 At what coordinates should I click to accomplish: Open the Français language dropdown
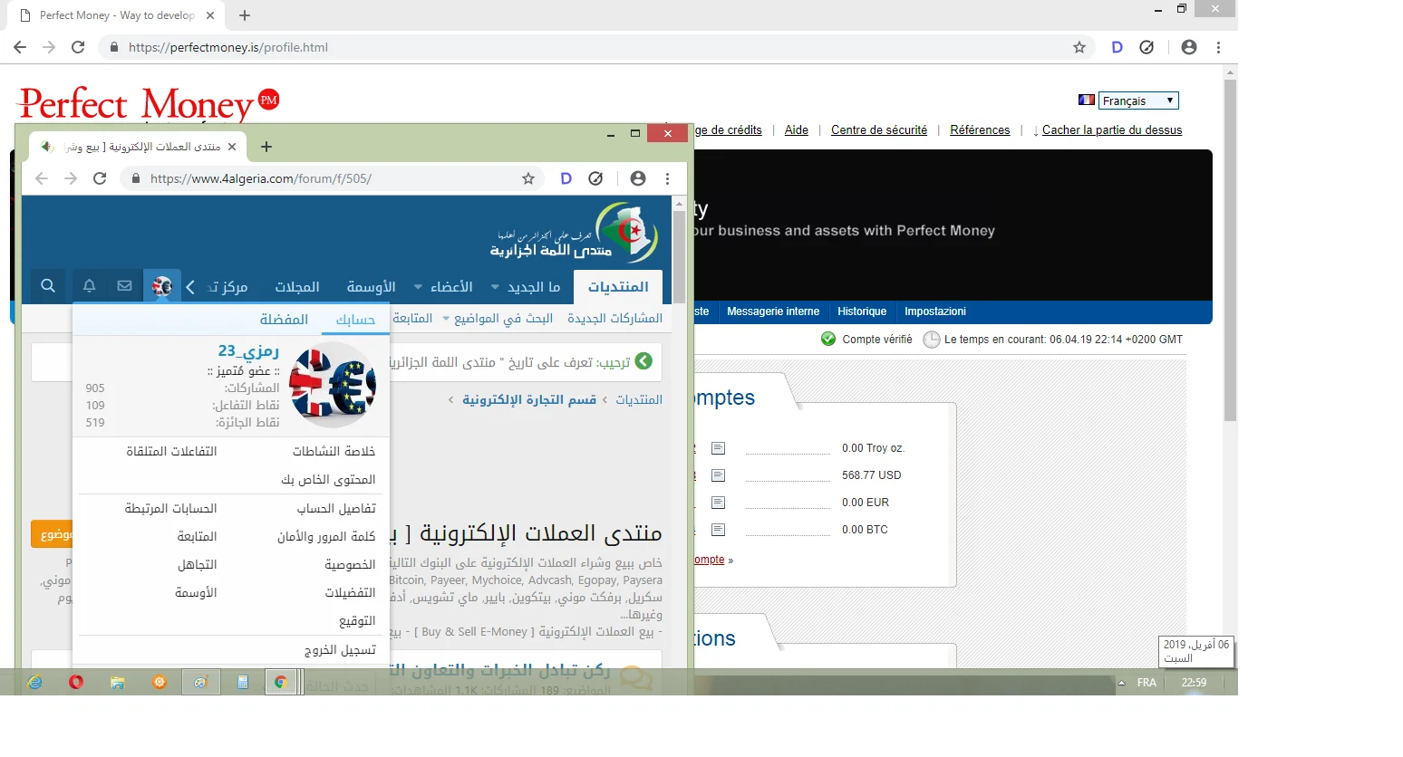coord(1138,101)
